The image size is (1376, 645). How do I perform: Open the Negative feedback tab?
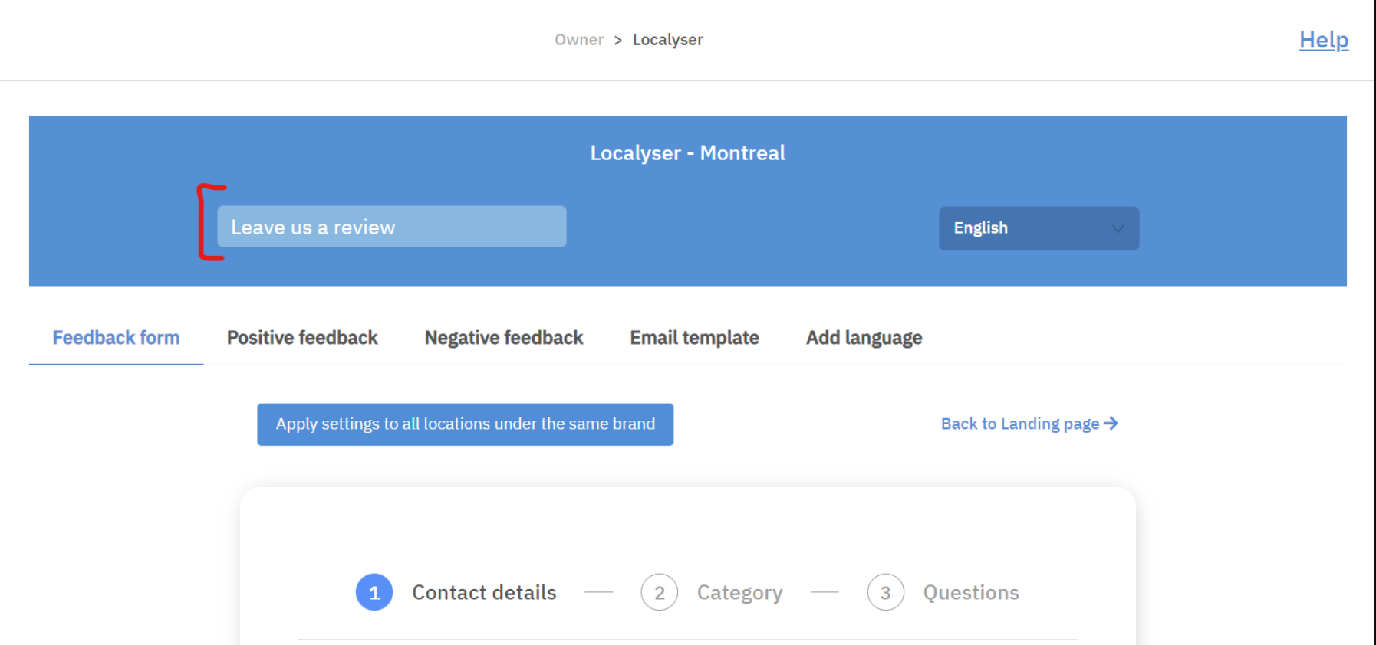tap(503, 338)
